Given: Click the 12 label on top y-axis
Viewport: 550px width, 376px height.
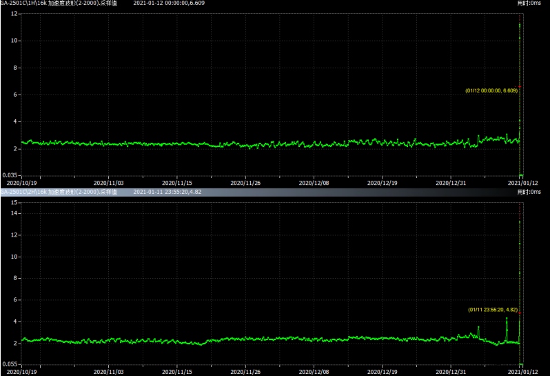Looking at the screenshot, I should tap(15, 14).
